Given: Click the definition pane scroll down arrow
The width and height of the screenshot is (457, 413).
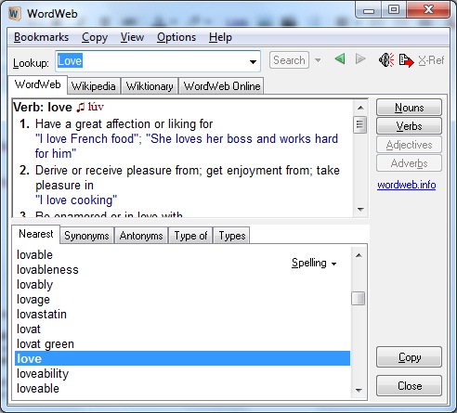Looking at the screenshot, I should [x=360, y=210].
